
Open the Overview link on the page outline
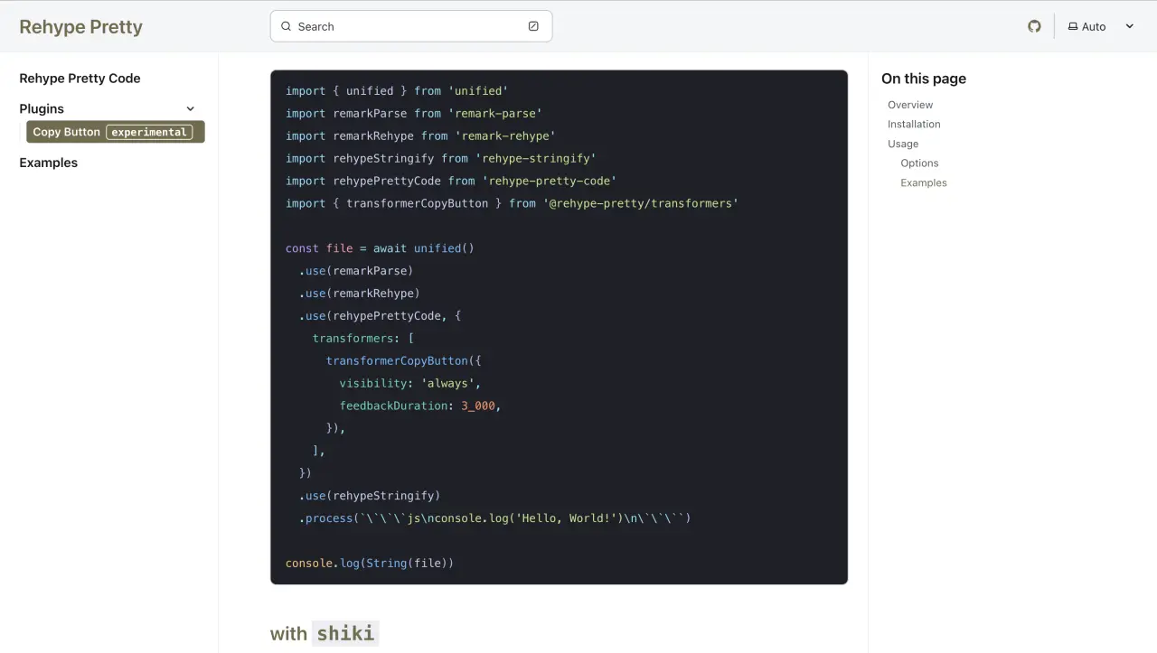click(x=909, y=105)
